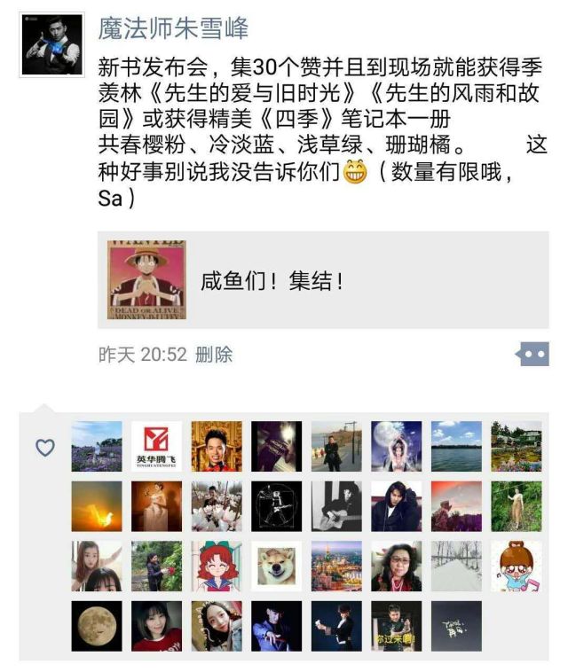Image resolution: width=568 pixels, height=672 pixels.
Task: Open the Luffy wanted poster thumbnail
Action: [x=146, y=280]
